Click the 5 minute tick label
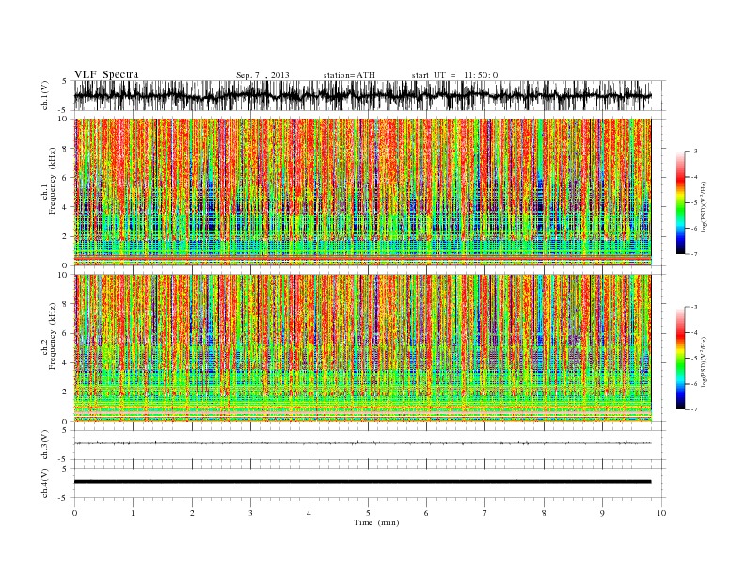The width and height of the screenshot is (745, 576). (x=368, y=513)
